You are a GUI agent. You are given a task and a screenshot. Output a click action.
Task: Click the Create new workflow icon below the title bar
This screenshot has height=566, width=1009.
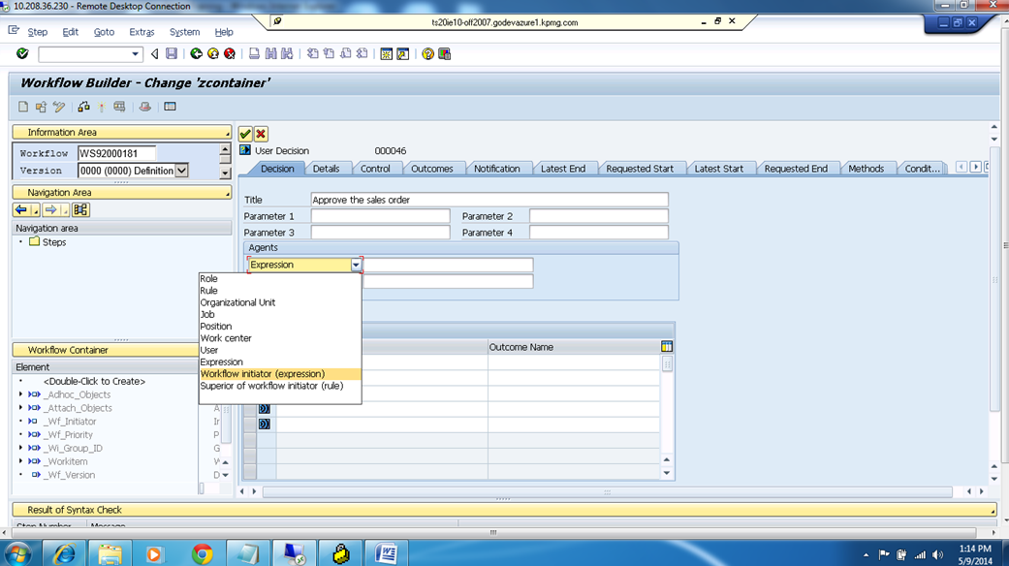[x=21, y=107]
